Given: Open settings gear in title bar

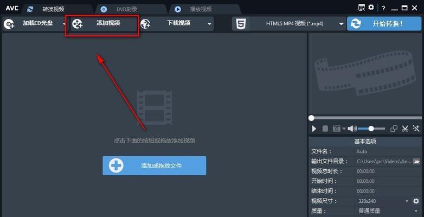Looking at the screenshot, I should pos(371,7).
